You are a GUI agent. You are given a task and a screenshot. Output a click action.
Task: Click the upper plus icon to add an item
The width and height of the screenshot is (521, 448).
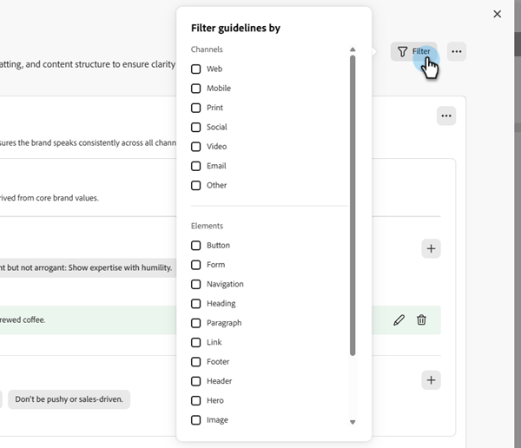point(431,248)
